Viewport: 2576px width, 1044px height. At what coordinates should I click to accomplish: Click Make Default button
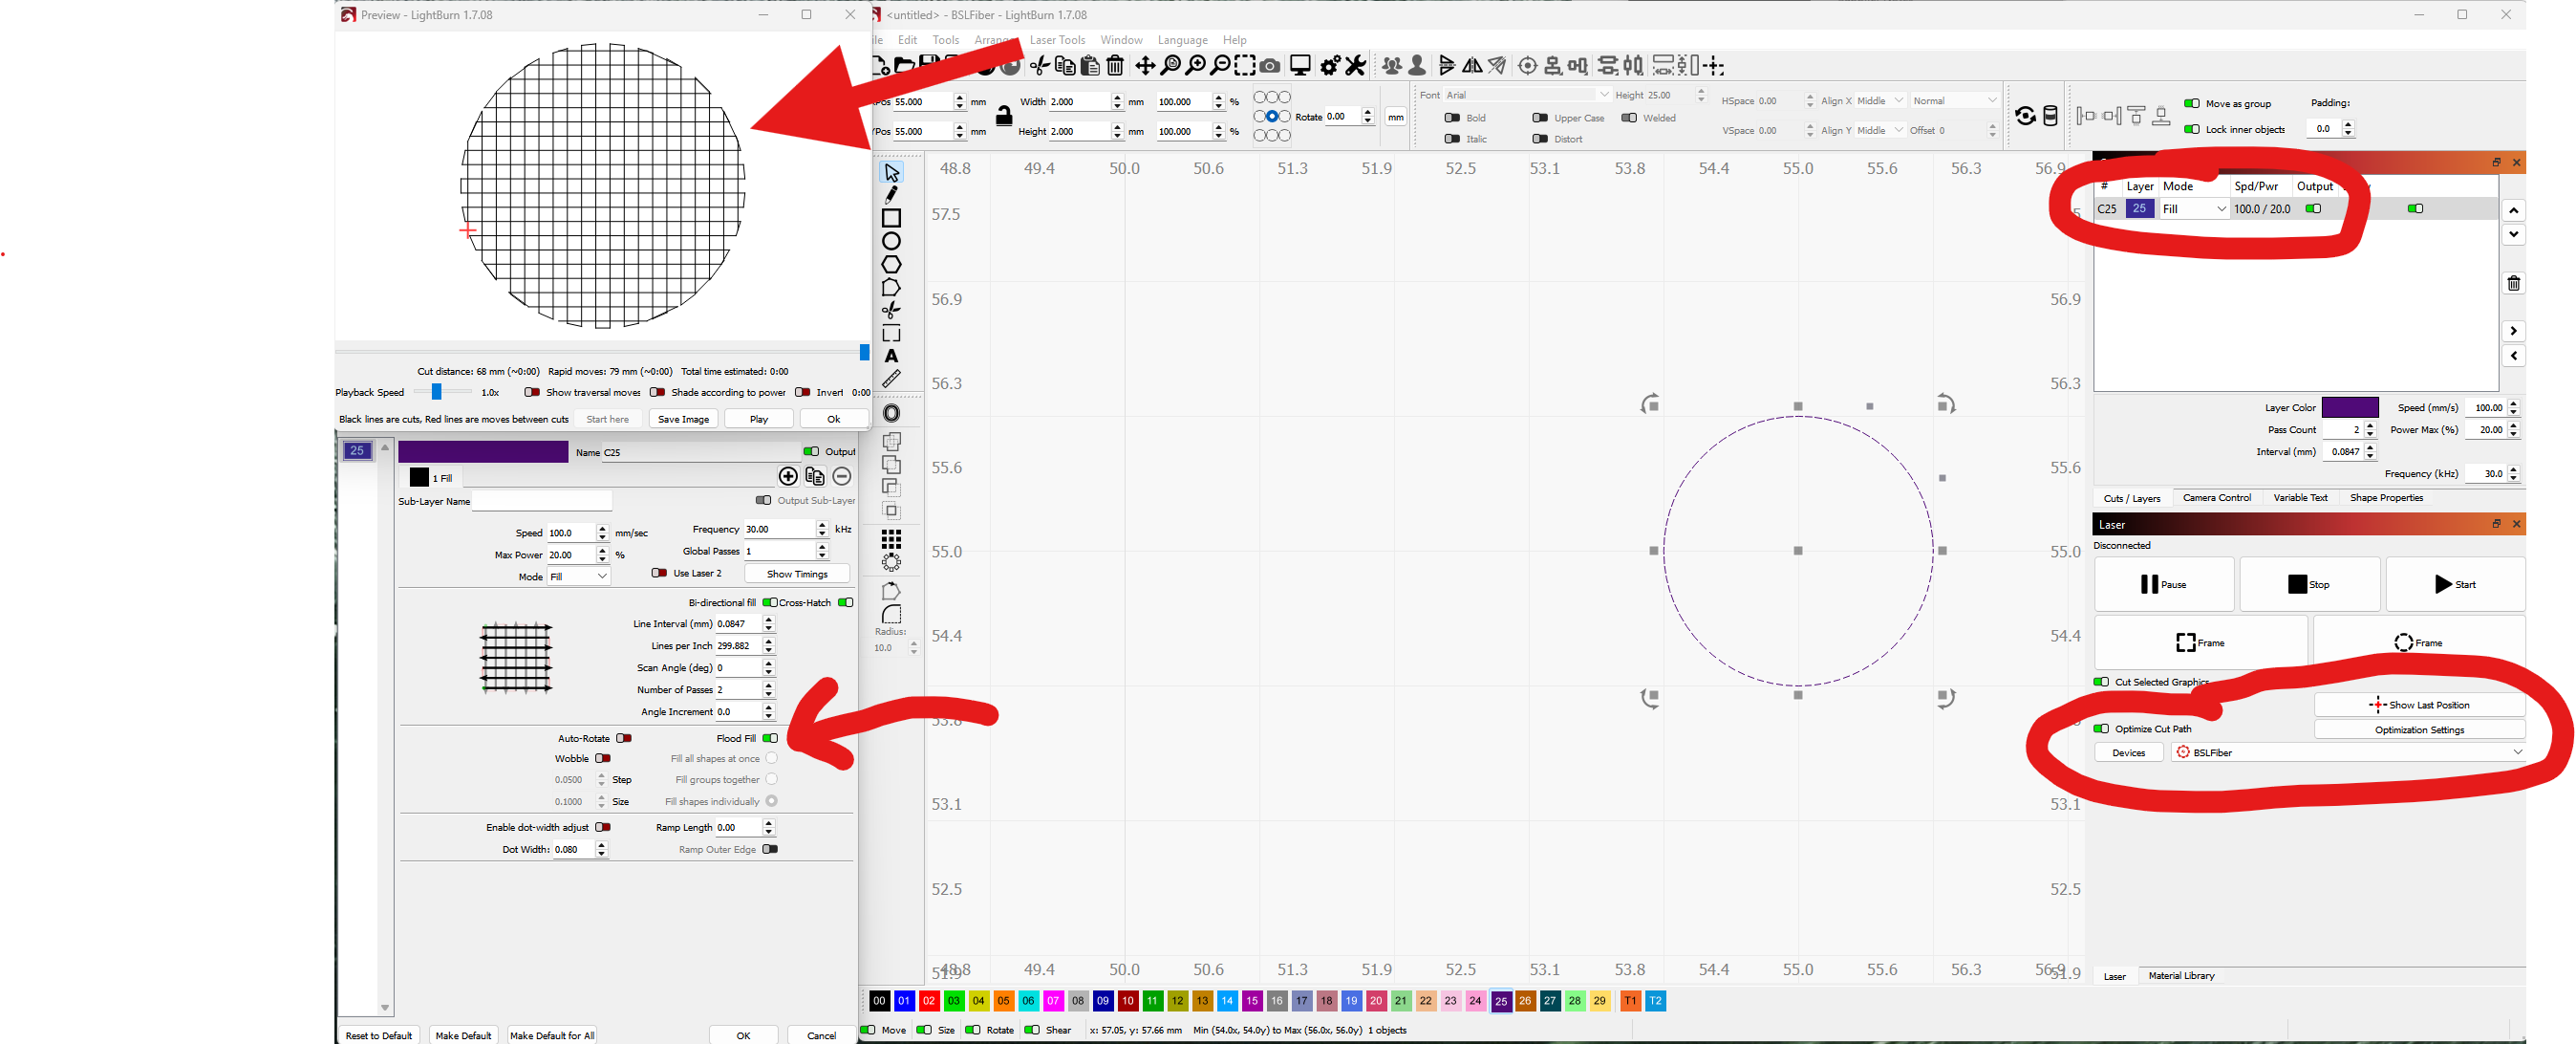coord(463,1035)
